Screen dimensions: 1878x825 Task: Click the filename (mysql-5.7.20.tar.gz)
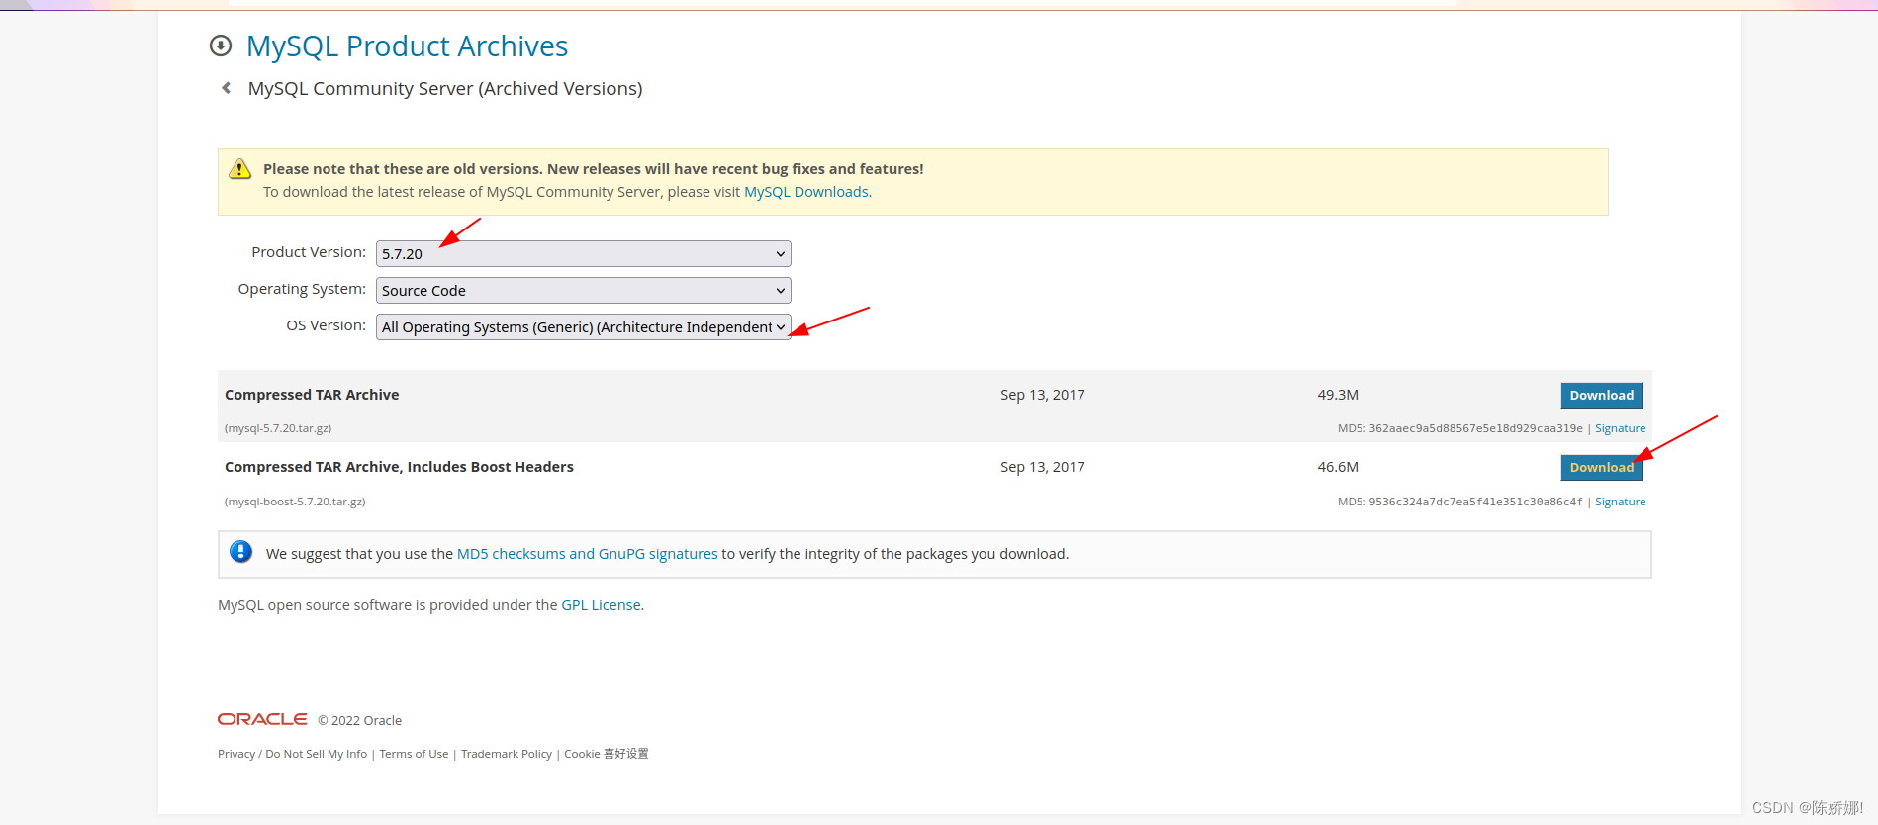tap(278, 428)
